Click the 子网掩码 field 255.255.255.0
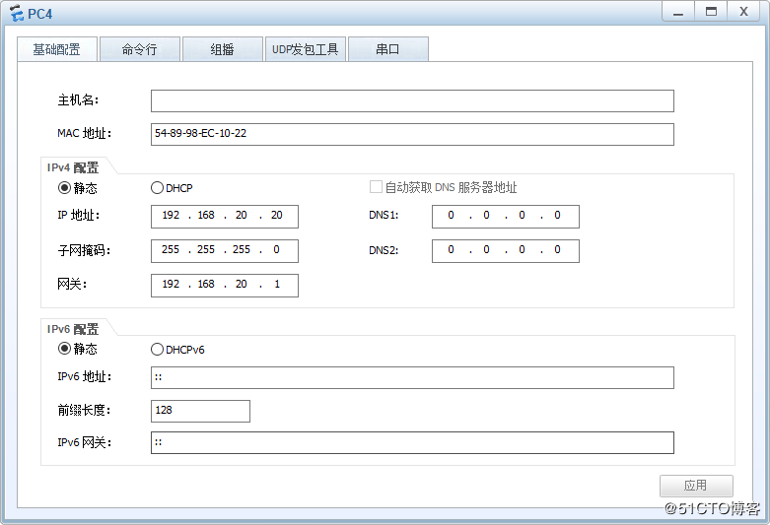Image resolution: width=770 pixels, height=525 pixels. click(x=225, y=251)
